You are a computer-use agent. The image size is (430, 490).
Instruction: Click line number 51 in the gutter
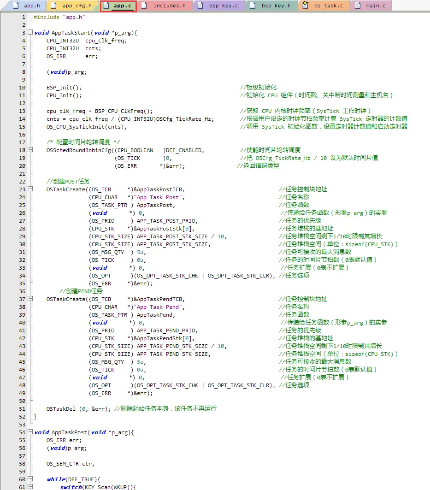23,409
